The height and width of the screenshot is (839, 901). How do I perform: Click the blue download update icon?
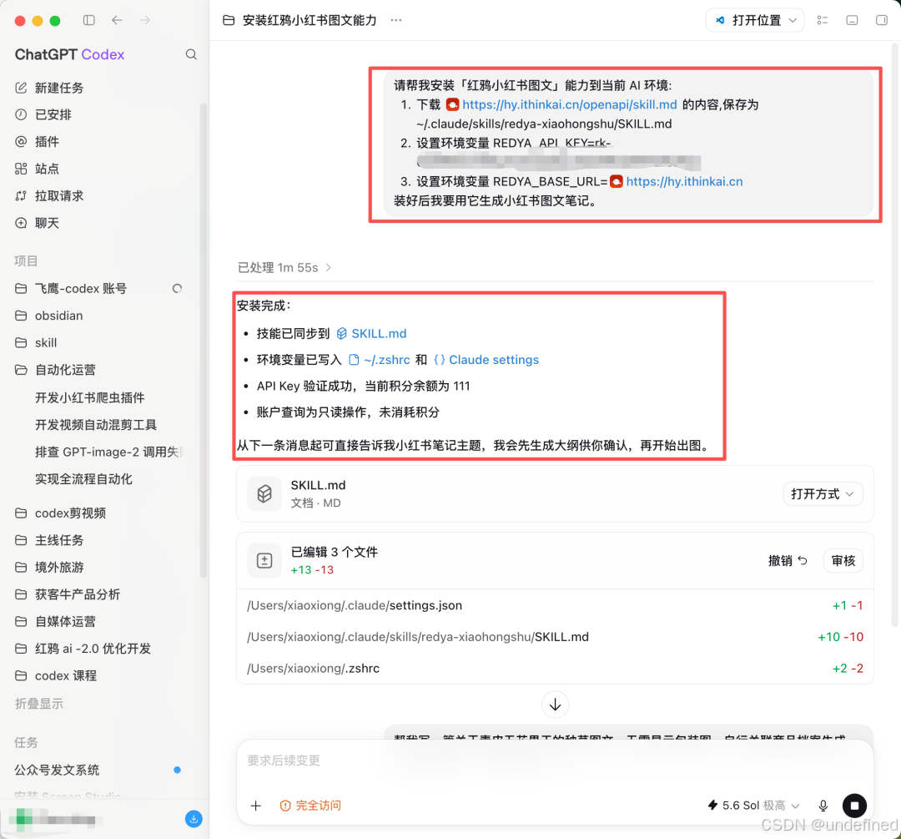pos(194,818)
